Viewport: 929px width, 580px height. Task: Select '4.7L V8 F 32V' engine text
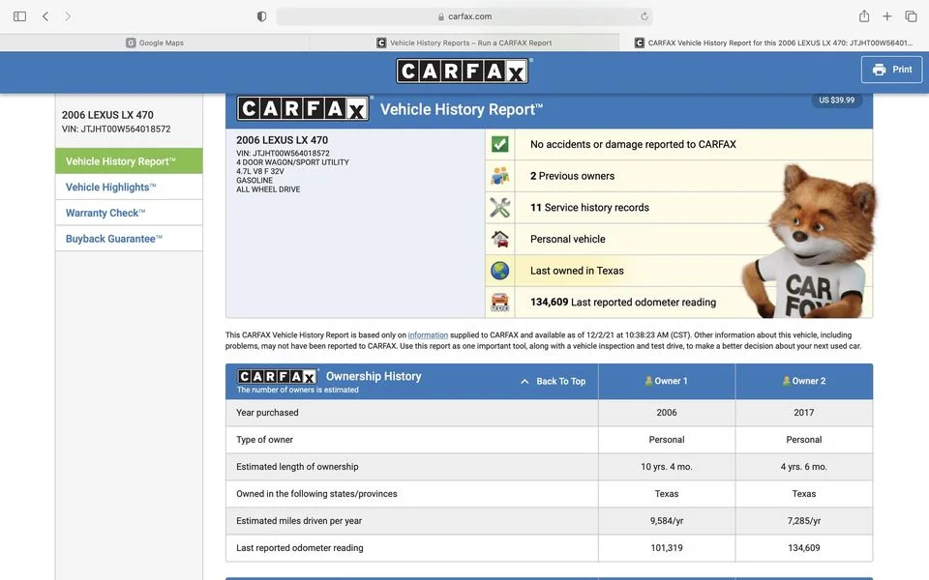point(260,171)
